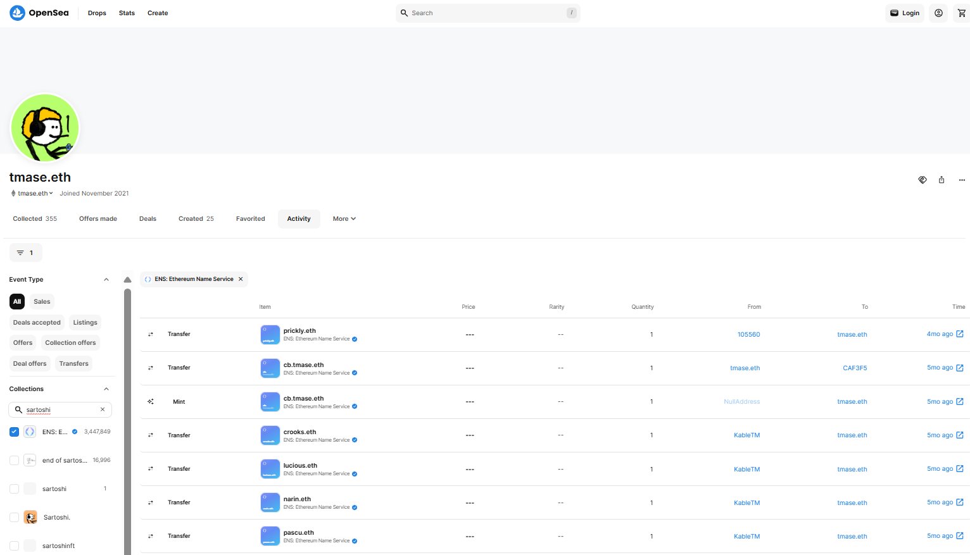Select the Listings event filter
970x555 pixels.
(85, 322)
